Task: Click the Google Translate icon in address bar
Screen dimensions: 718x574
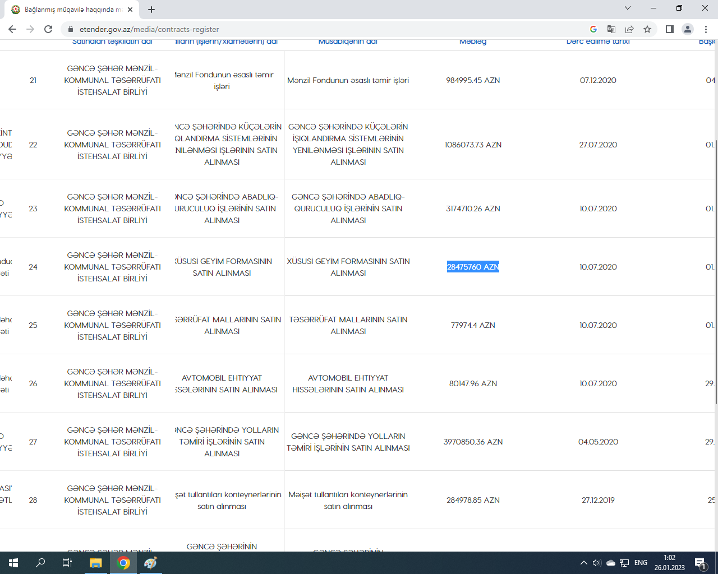Action: point(611,29)
